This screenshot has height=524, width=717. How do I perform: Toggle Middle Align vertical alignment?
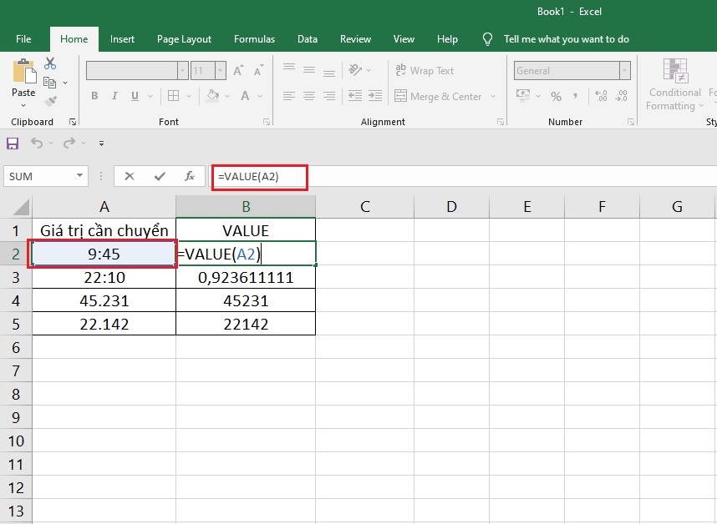(x=308, y=70)
